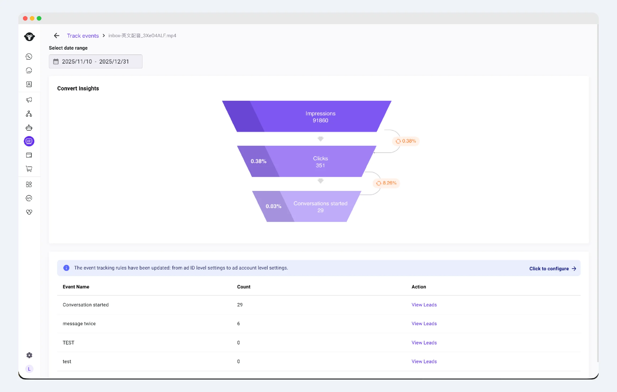Image resolution: width=617 pixels, height=392 pixels.
Task: View Leads for message twice
Action: pos(424,323)
